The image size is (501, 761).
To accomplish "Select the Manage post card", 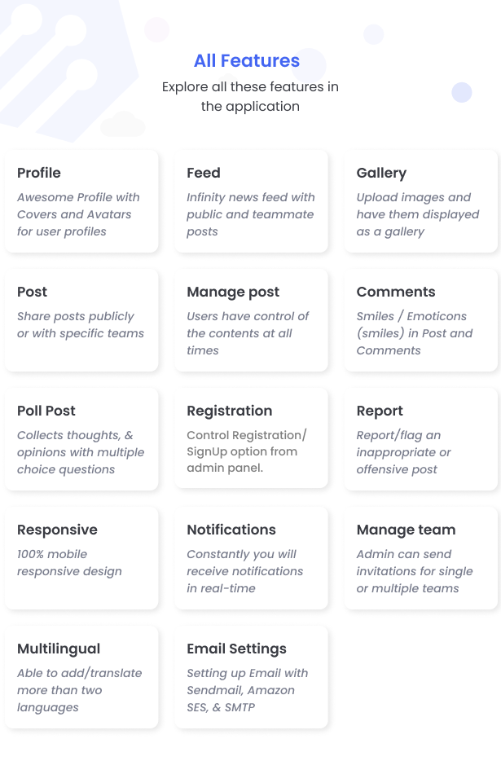I will [251, 320].
